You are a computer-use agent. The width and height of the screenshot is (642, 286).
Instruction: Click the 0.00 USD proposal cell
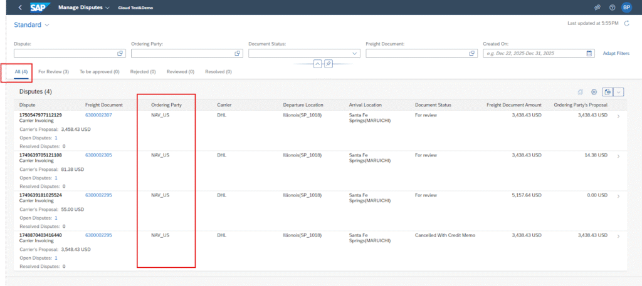[x=597, y=195]
